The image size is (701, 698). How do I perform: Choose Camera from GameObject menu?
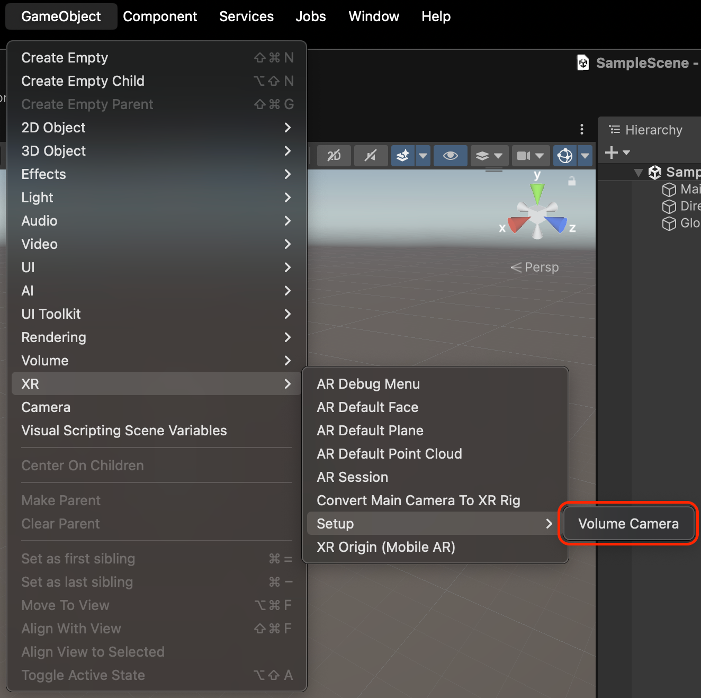point(157,407)
